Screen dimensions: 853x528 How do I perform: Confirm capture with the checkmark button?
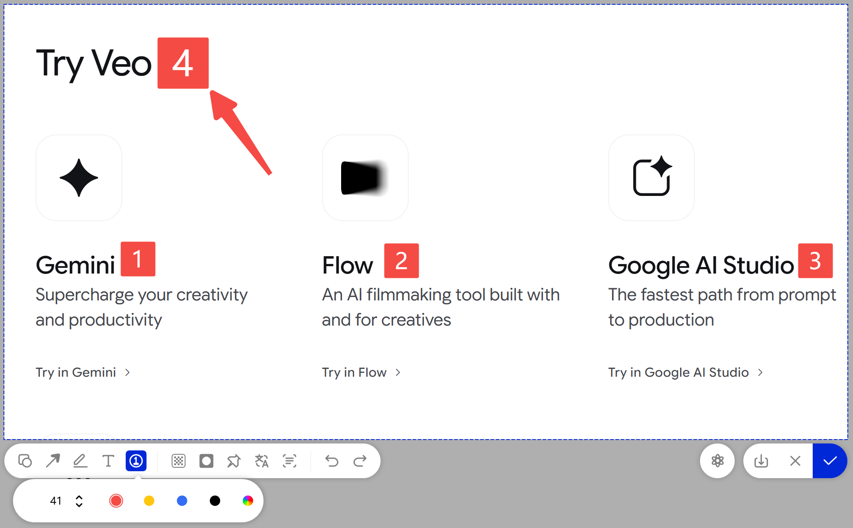click(x=829, y=461)
